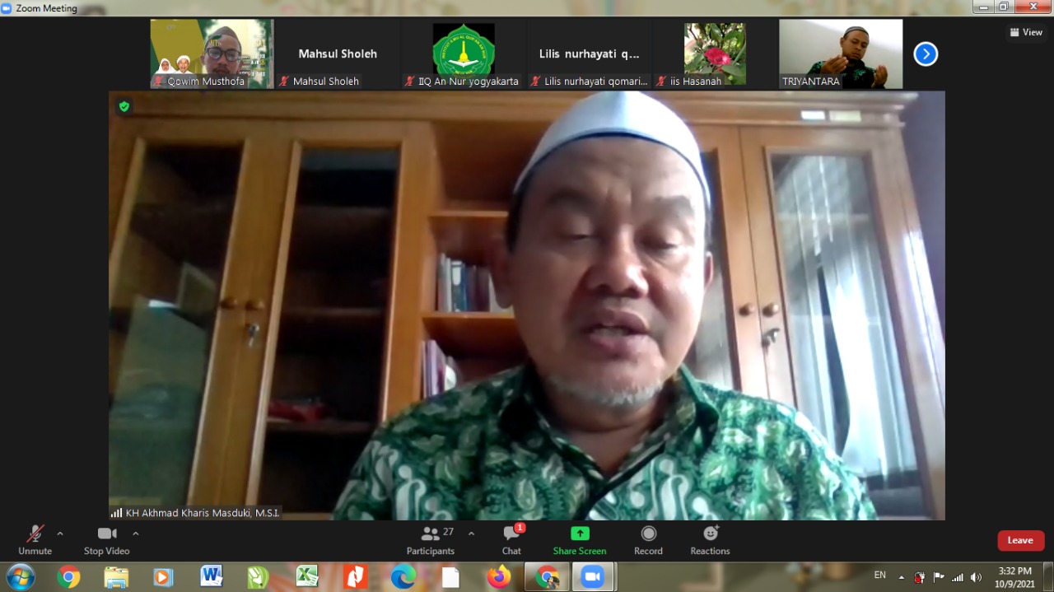Viewport: 1054px width, 592px height.
Task: Open Firefox from the taskbar
Action: [499, 577]
